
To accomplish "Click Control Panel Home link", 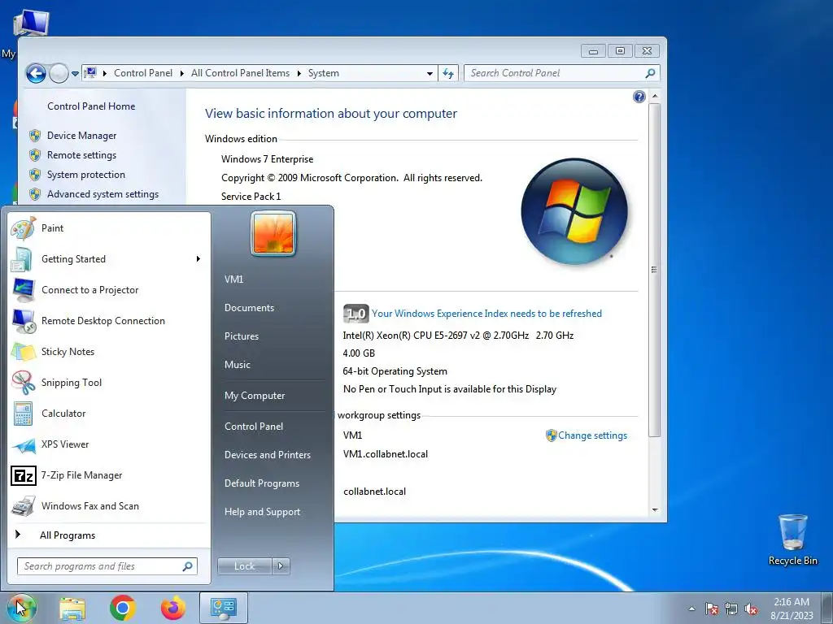I will coord(91,106).
